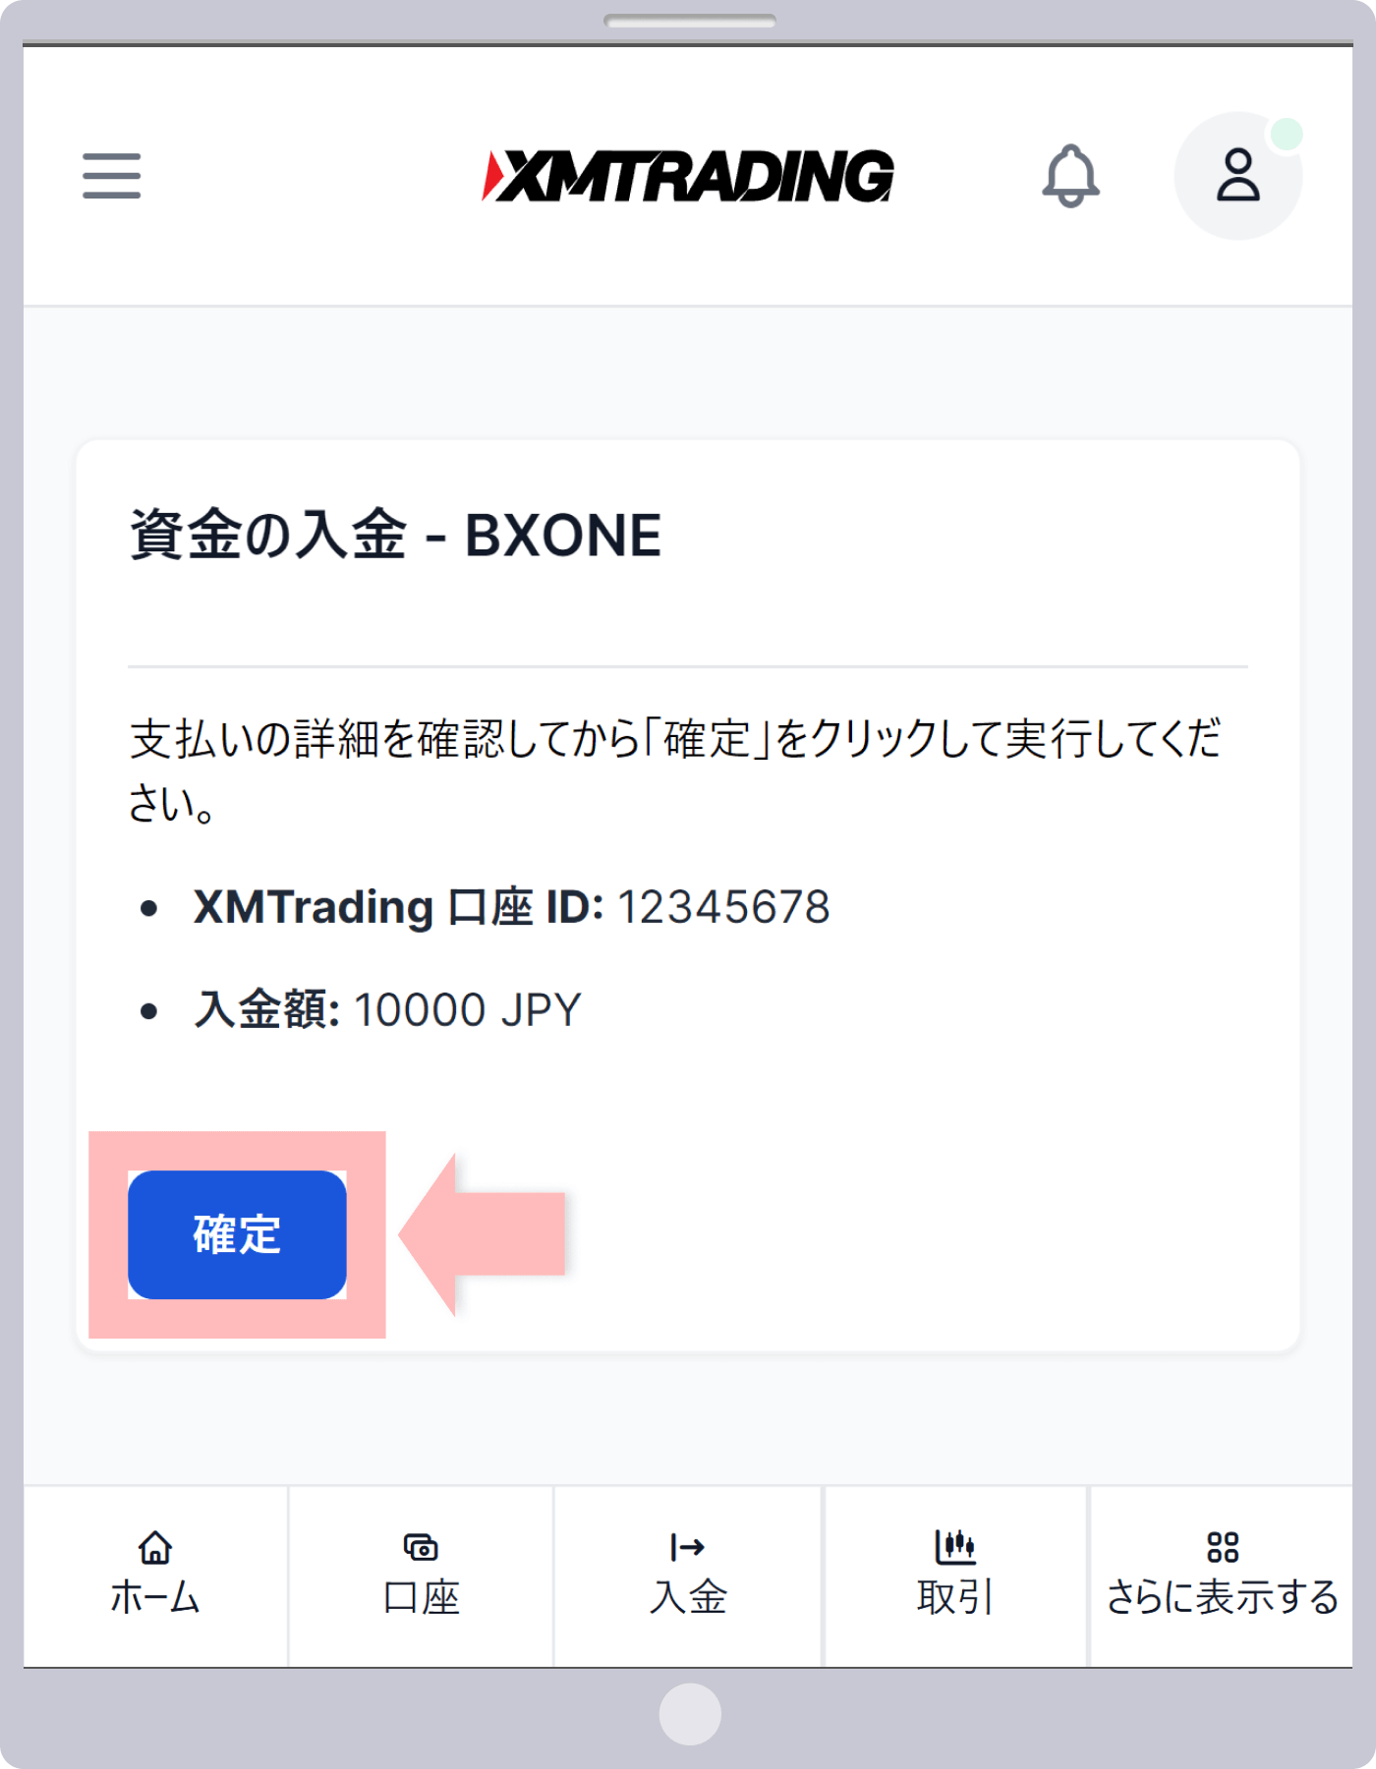Click the wallet icon above 口座
Screen dimensions: 1376x1769
click(421, 1547)
